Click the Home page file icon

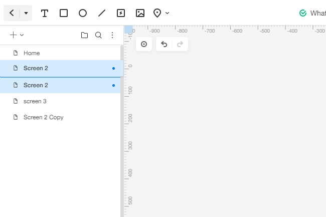(x=16, y=53)
